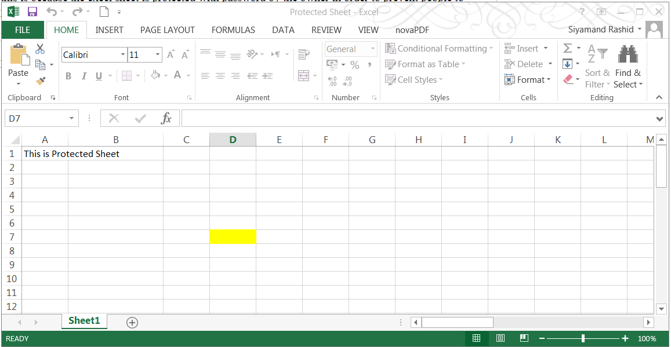Select the yellow highlighted cell D7

233,237
